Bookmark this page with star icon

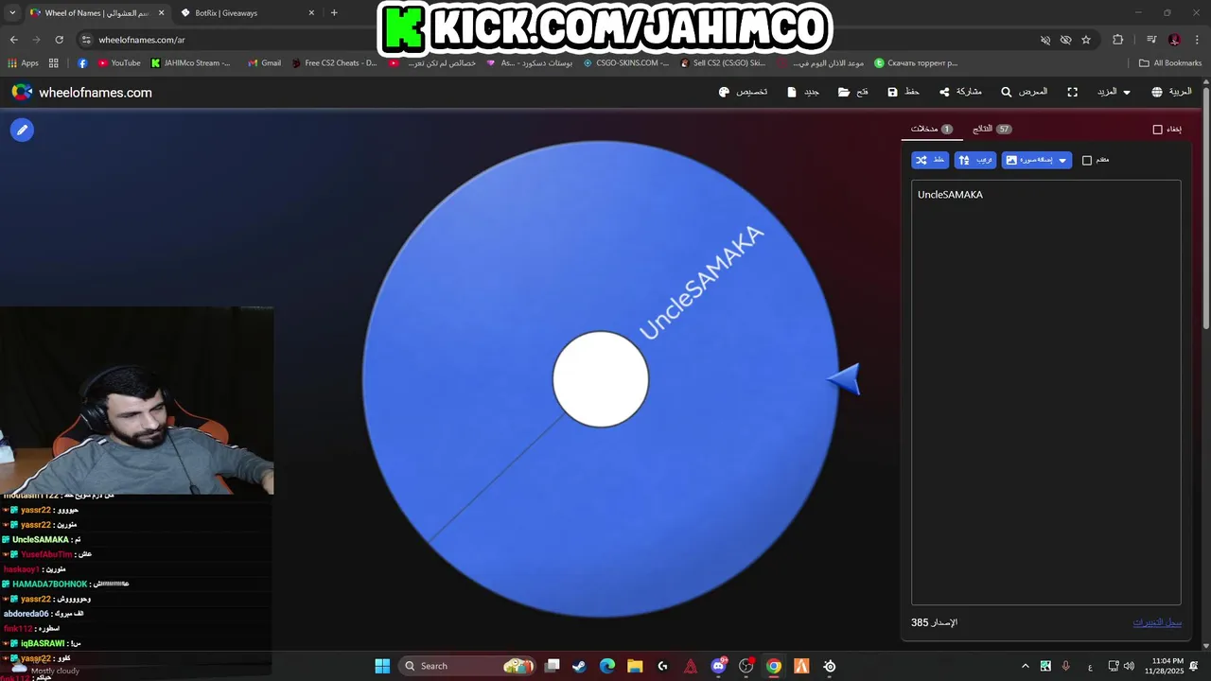coord(1086,40)
